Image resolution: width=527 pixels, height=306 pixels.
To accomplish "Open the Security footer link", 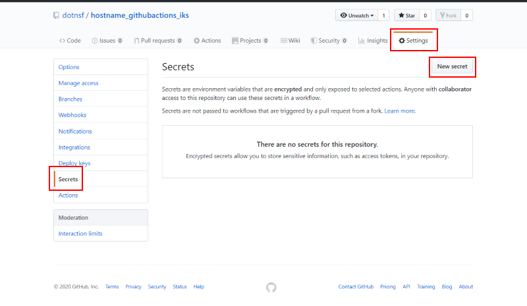I will (157, 287).
